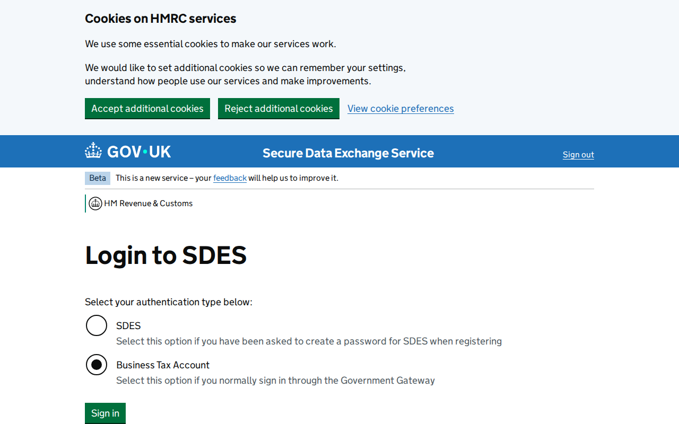679x424 pixels.
Task: Click the green Sign in button
Action: pyautogui.click(x=105, y=413)
